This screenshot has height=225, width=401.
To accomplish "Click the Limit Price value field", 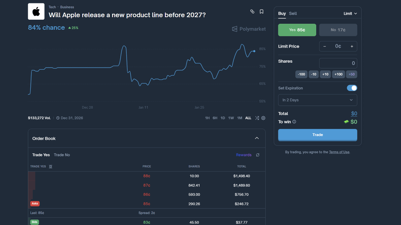I will (x=338, y=46).
